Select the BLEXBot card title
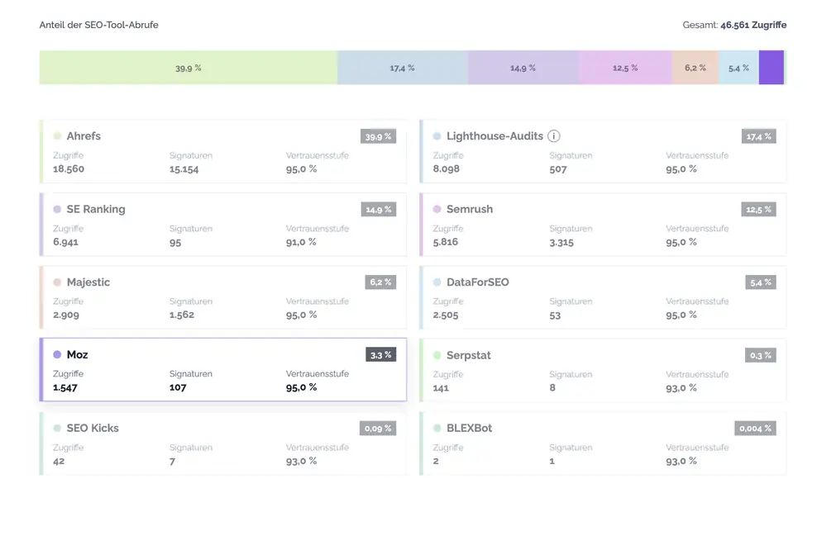Screen dimensions: 817x550 pos(469,428)
